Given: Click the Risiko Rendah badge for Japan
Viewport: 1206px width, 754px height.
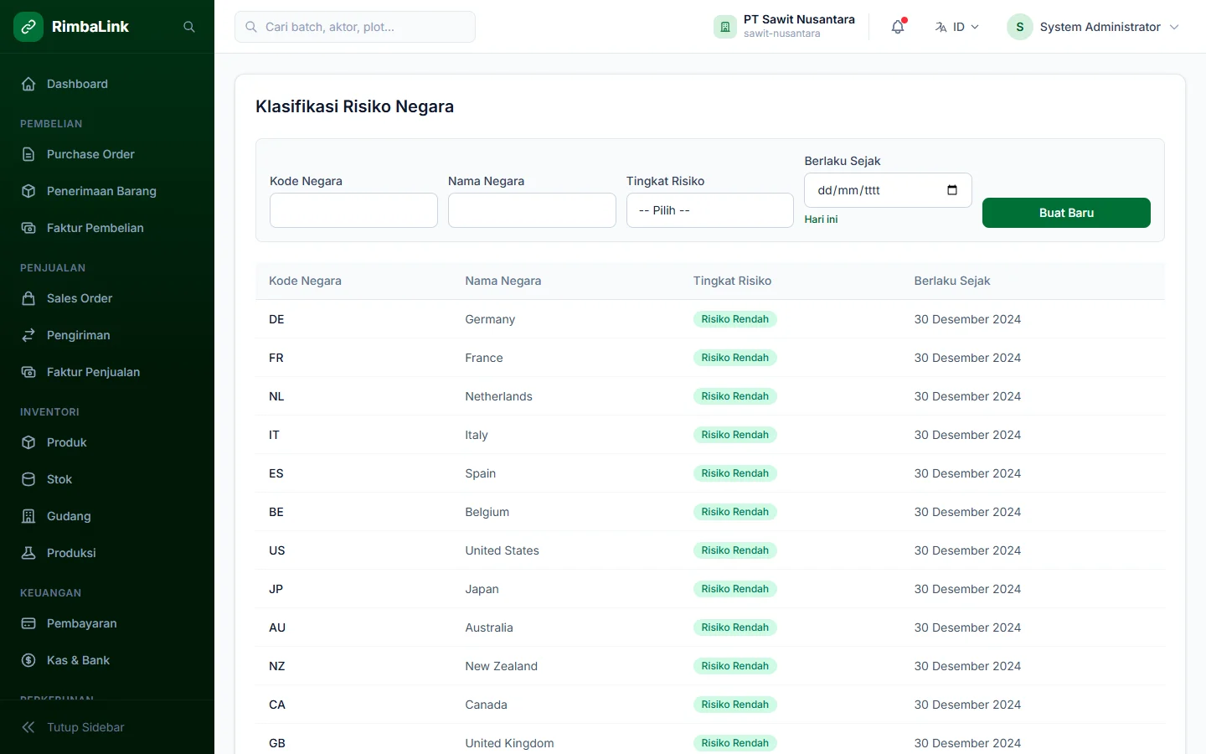Looking at the screenshot, I should (x=734, y=589).
